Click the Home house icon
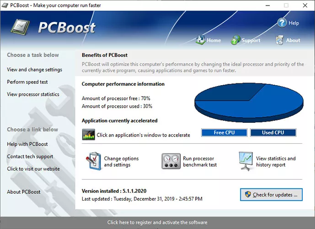The width and height of the screenshot is (315, 229). pos(200,40)
